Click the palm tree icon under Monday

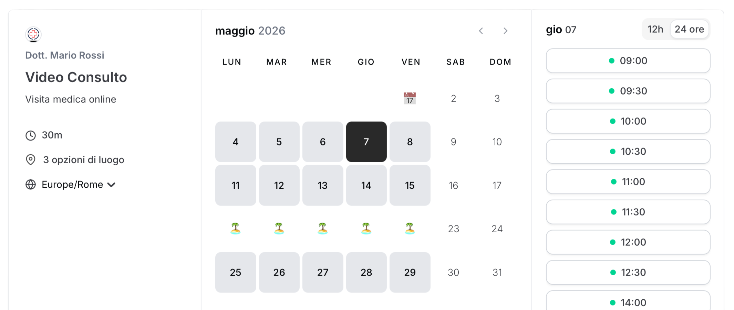point(235,229)
